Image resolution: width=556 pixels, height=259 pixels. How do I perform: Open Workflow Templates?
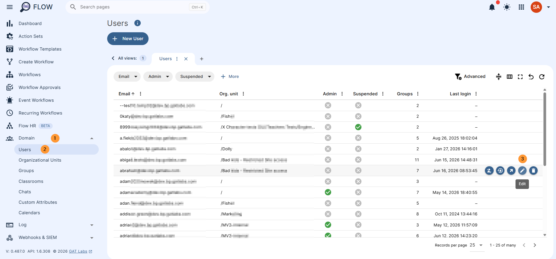40,49
